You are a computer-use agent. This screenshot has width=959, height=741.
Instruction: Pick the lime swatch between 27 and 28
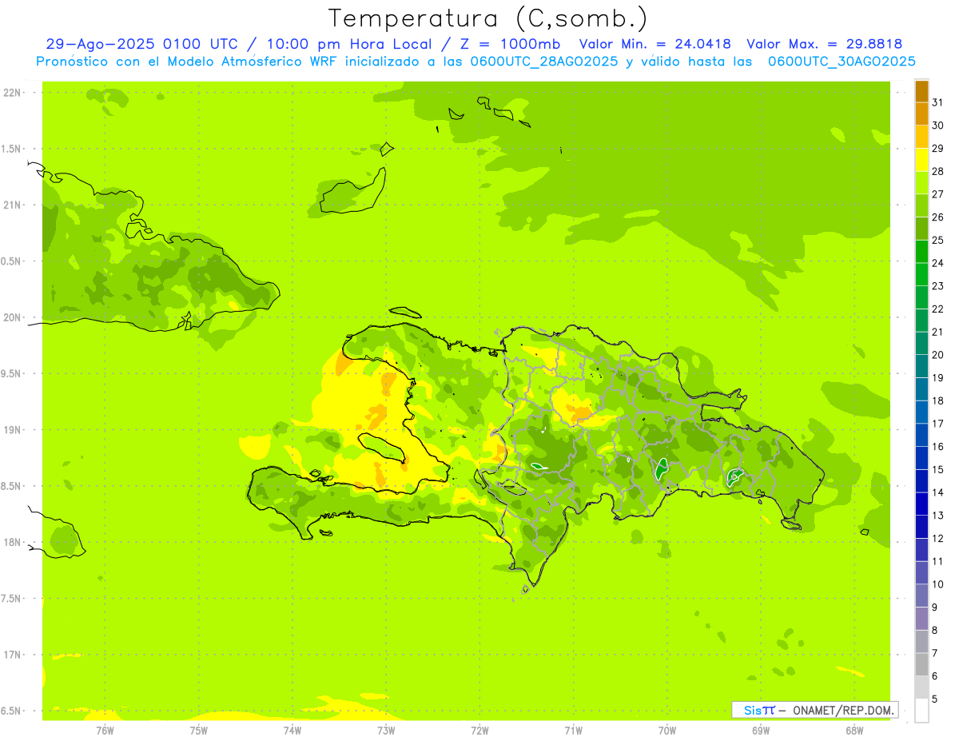click(x=921, y=183)
